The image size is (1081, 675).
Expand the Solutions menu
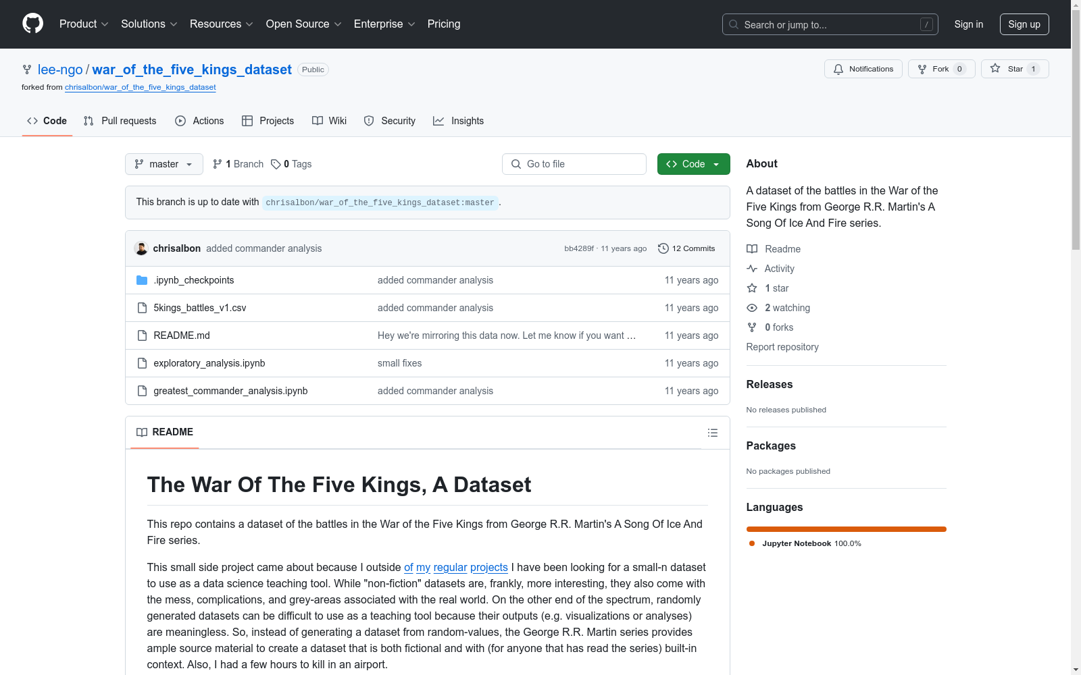pyautogui.click(x=149, y=24)
